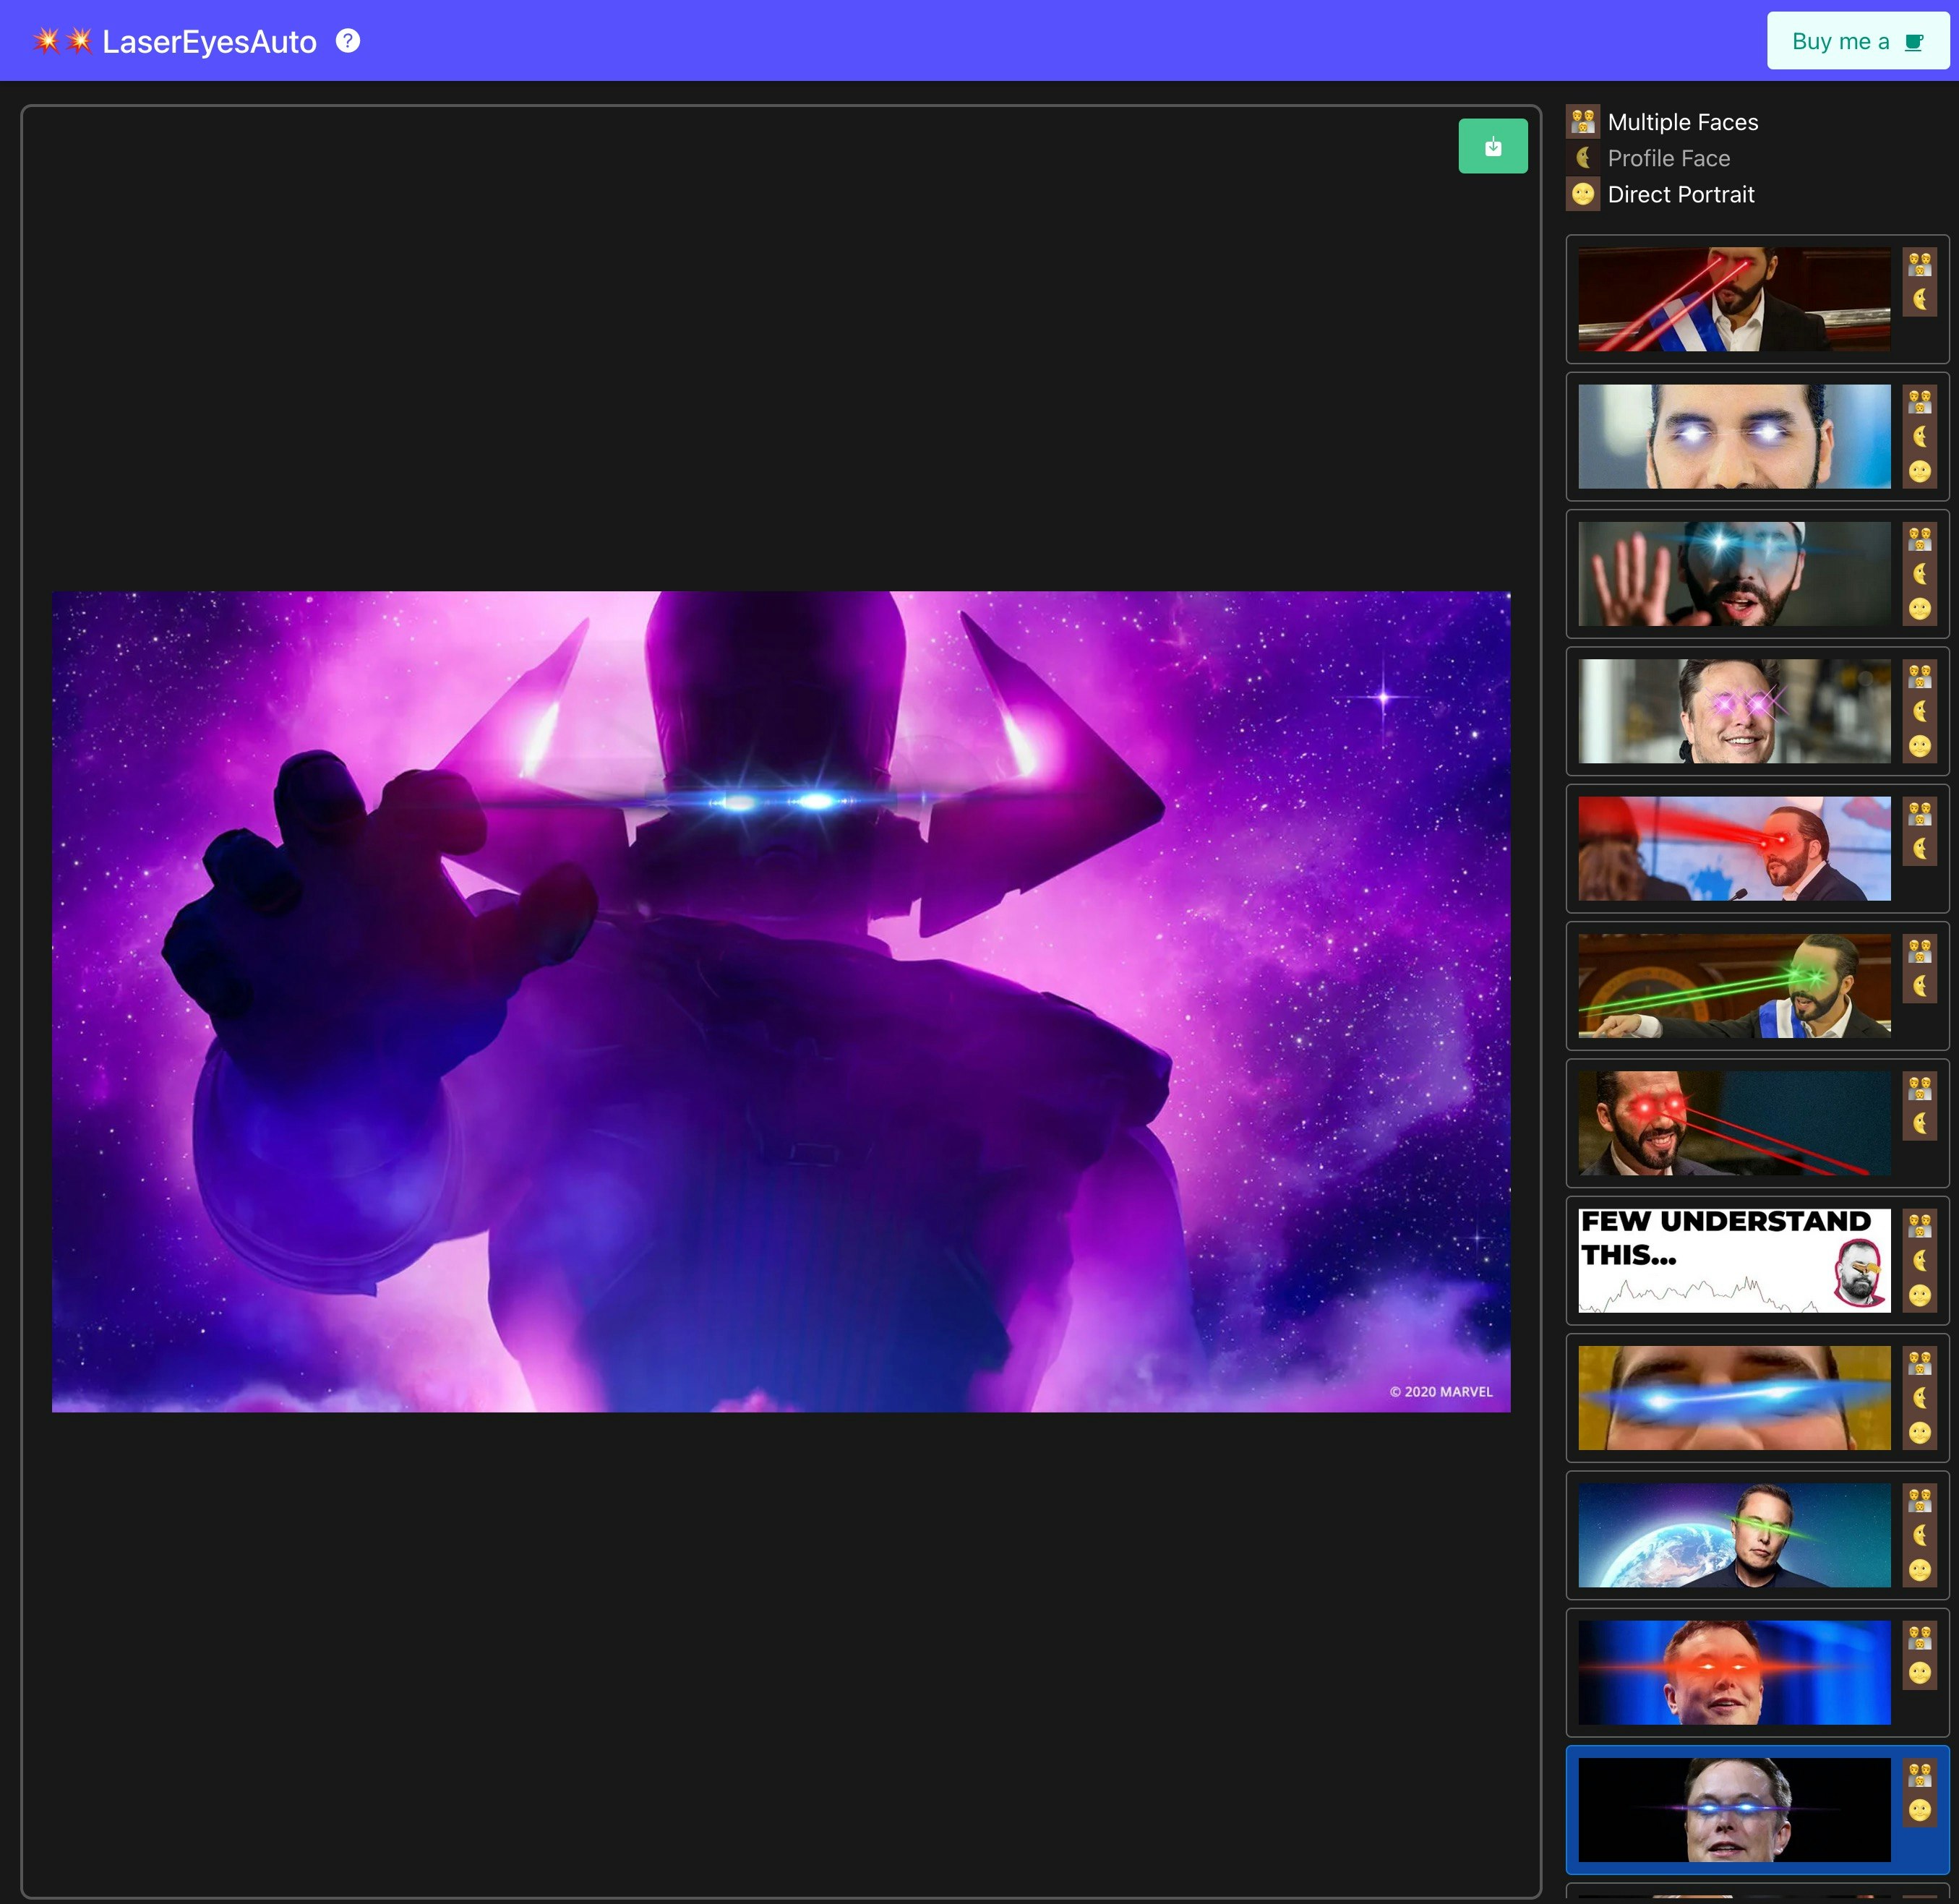
Task: Click the Galactus laser eyes canvas image
Action: click(x=780, y=1001)
